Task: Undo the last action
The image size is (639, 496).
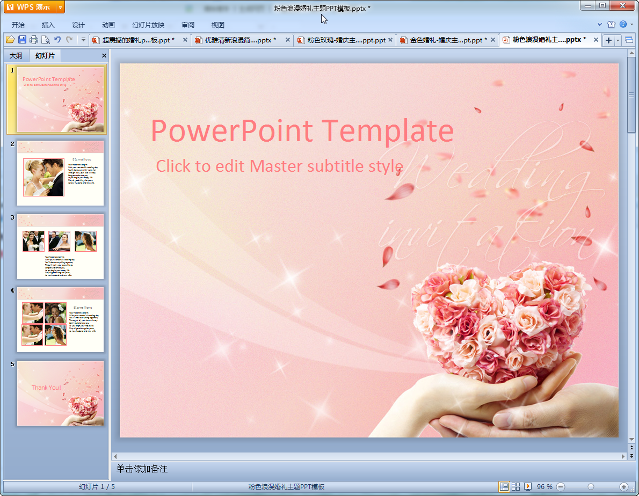Action: 57,40
